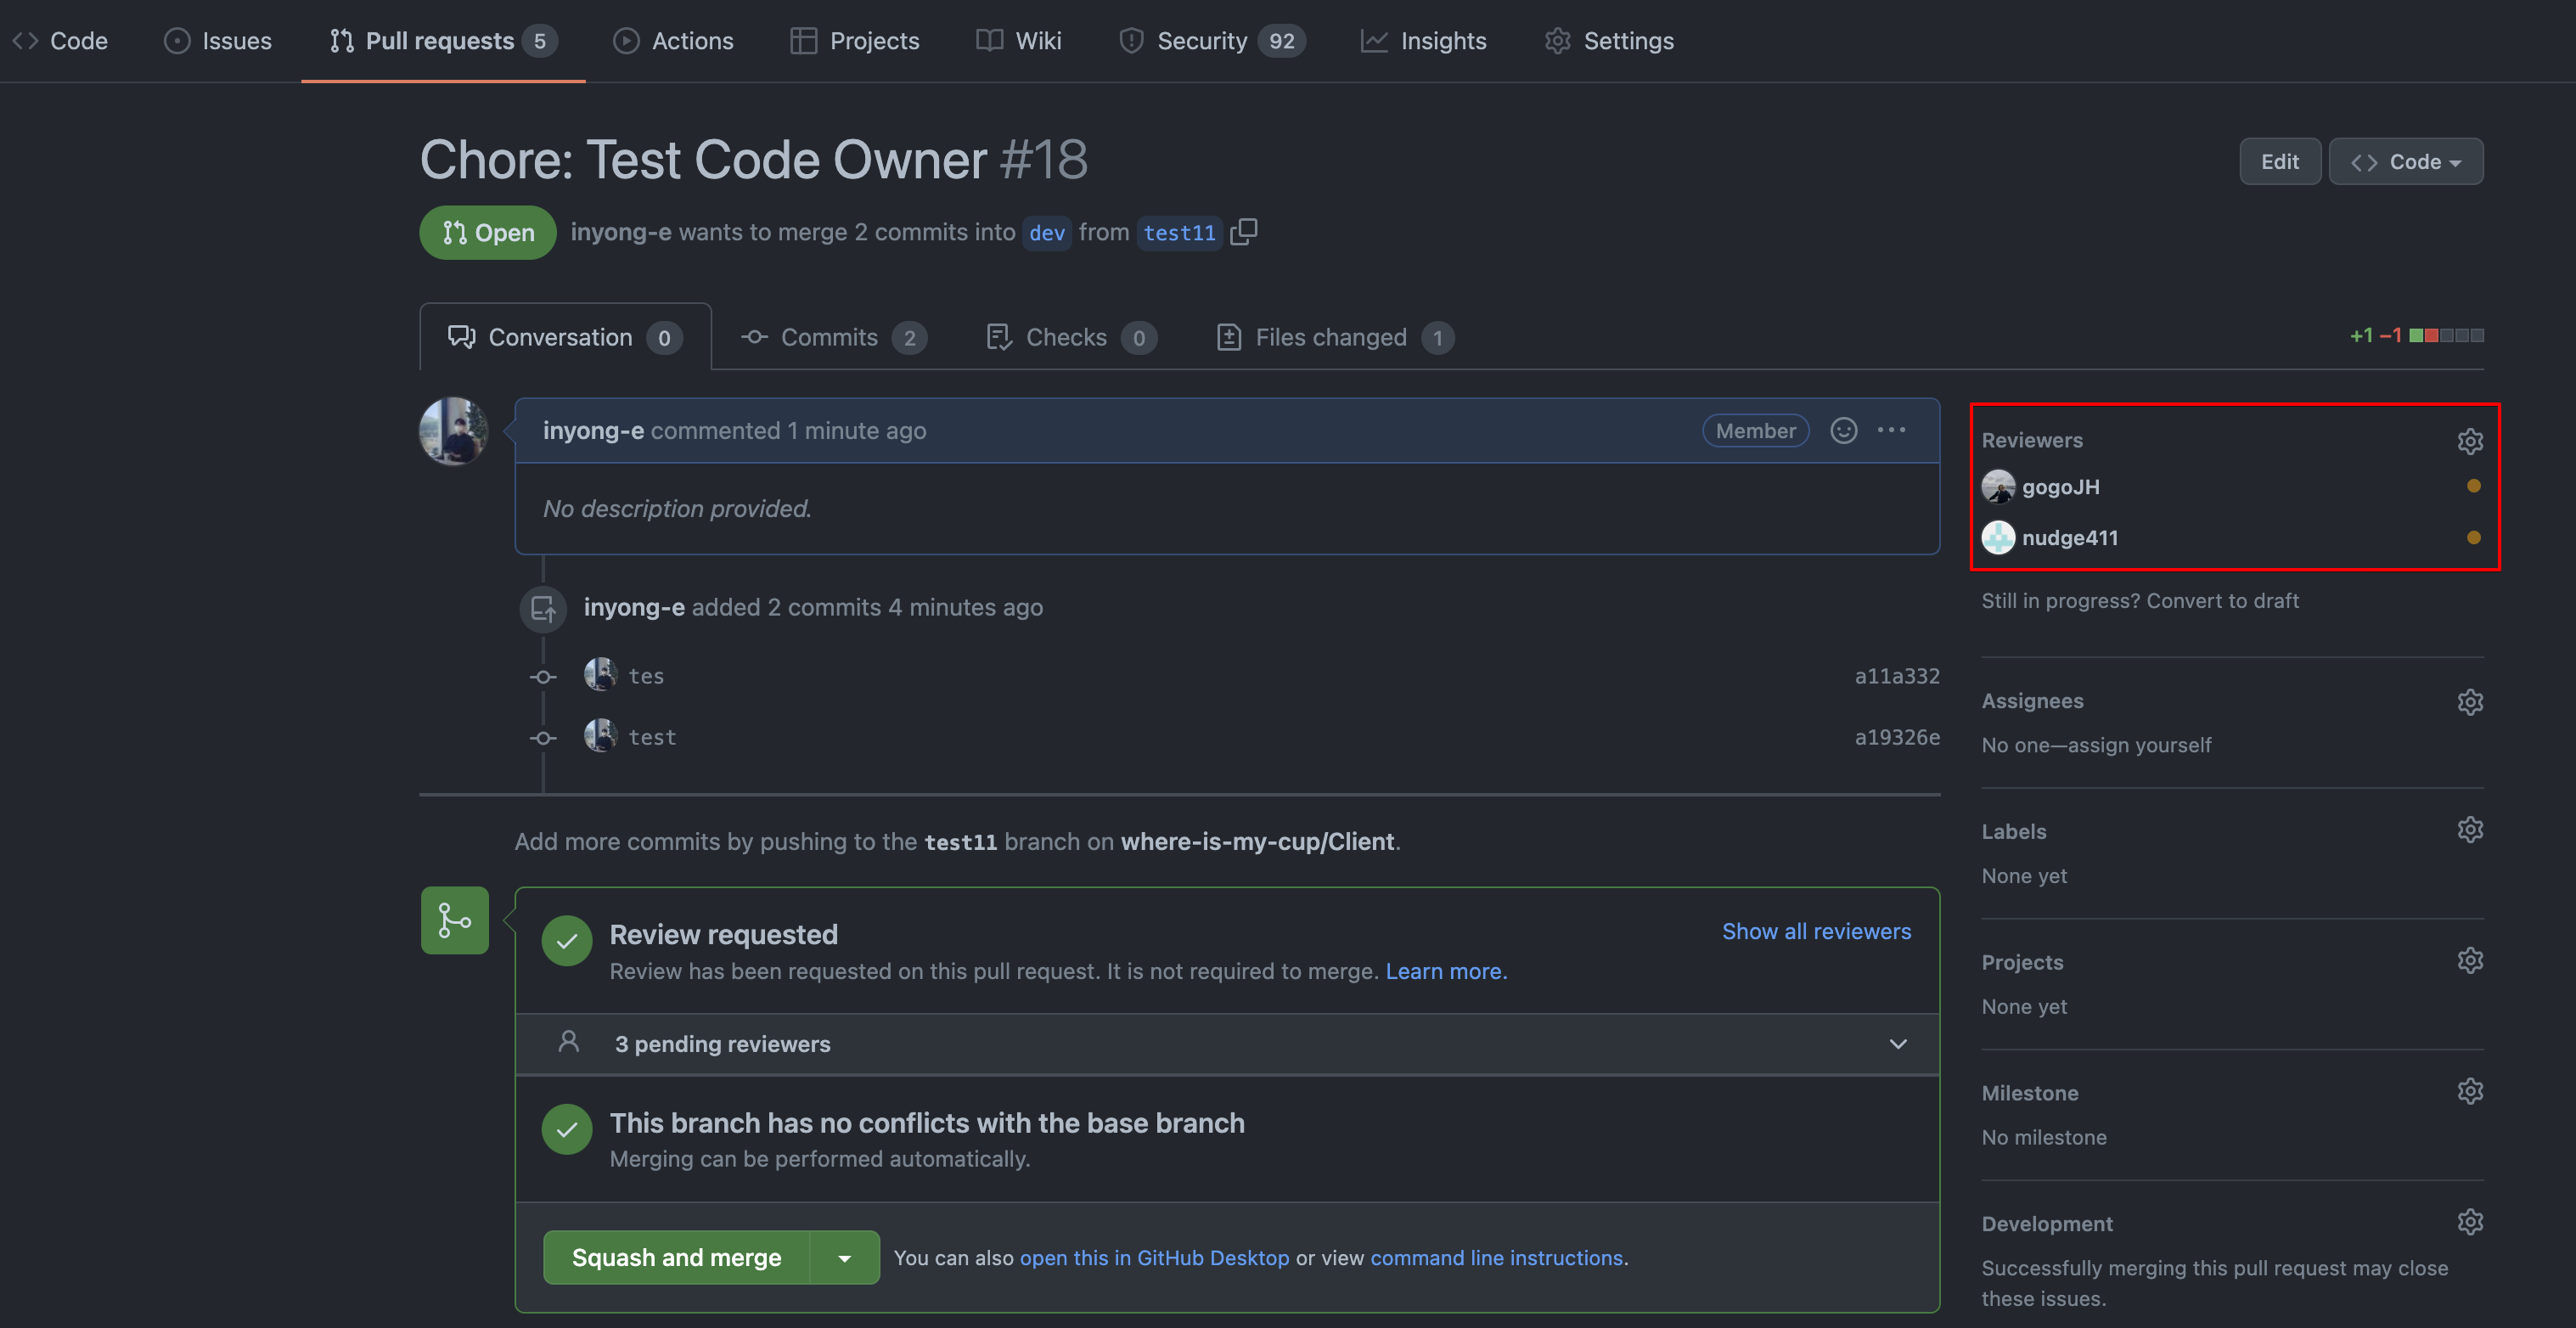Open Reviewers gear settings
Image resolution: width=2576 pixels, height=1328 pixels.
coord(2469,441)
